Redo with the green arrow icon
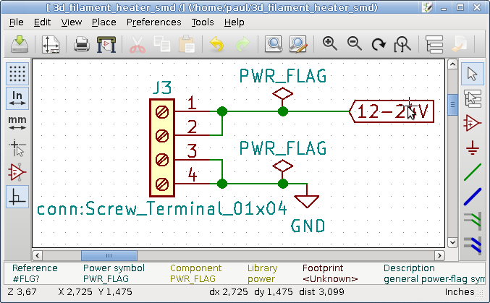The image size is (490, 303). pos(242,44)
